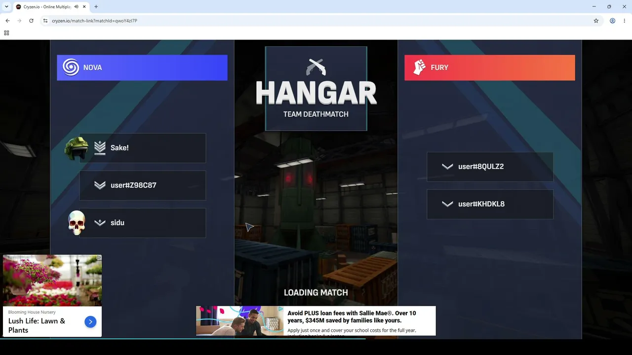Click the TEAM DEATHMATCH mode label
Screen dimensions: 632x355
(316, 114)
